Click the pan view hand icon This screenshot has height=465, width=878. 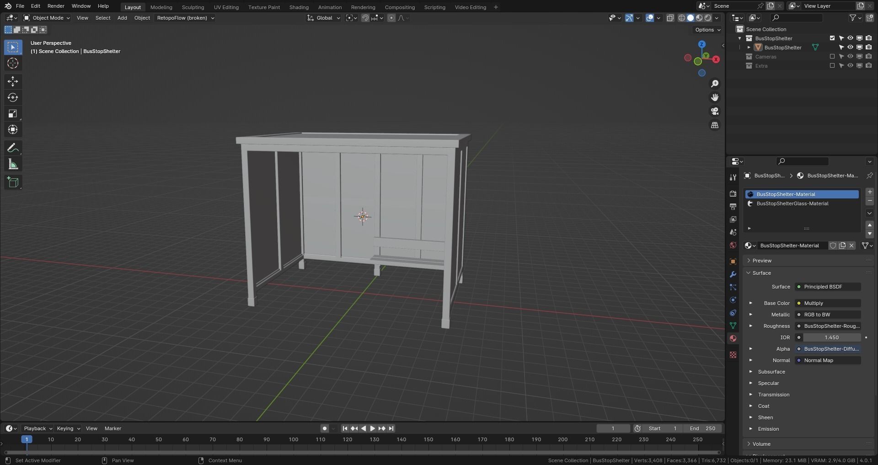pos(715,97)
